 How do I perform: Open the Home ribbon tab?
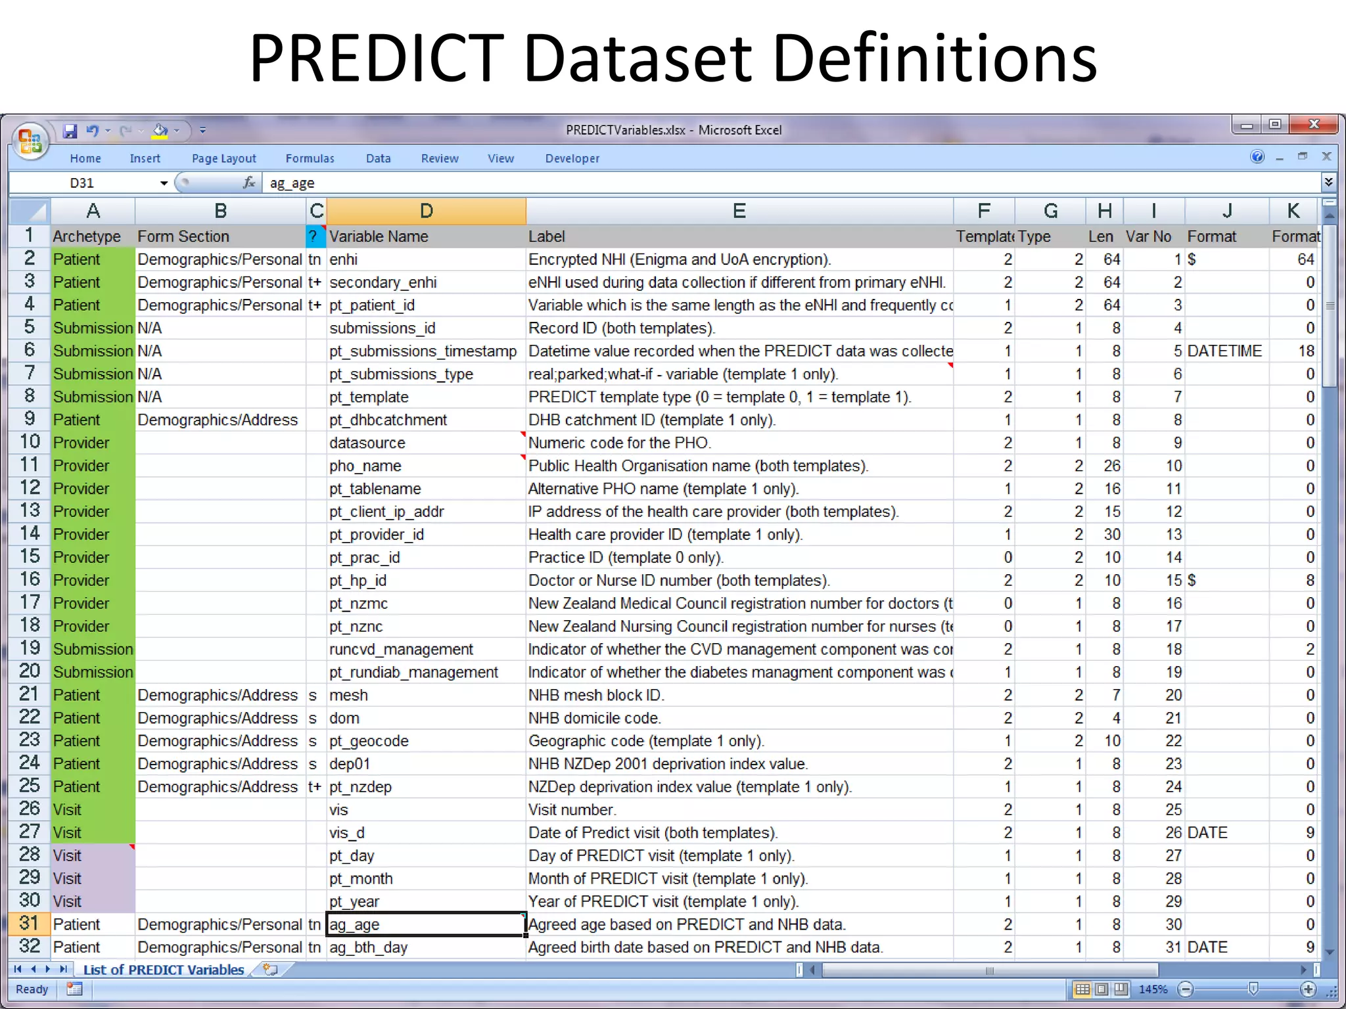click(85, 158)
